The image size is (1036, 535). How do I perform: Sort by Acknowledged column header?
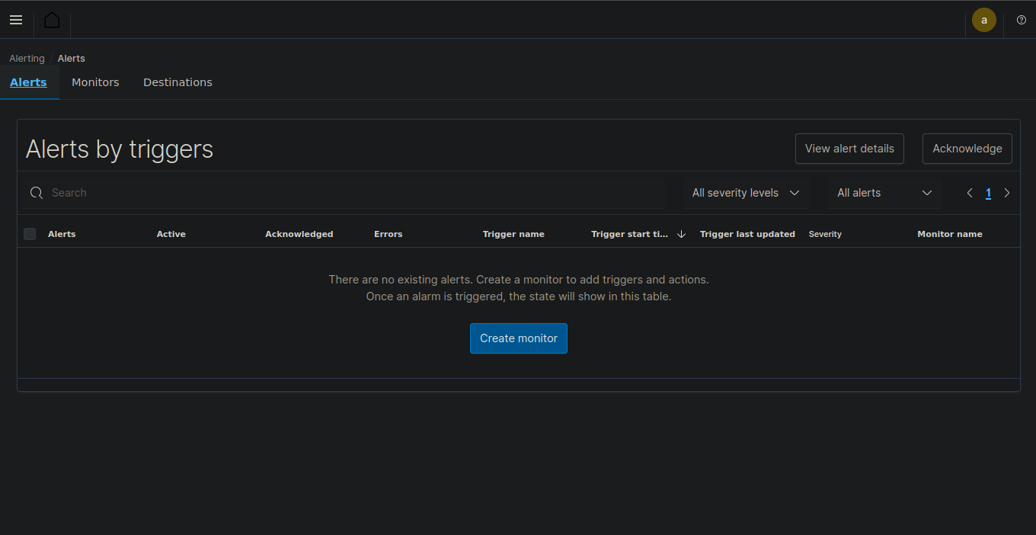(299, 234)
